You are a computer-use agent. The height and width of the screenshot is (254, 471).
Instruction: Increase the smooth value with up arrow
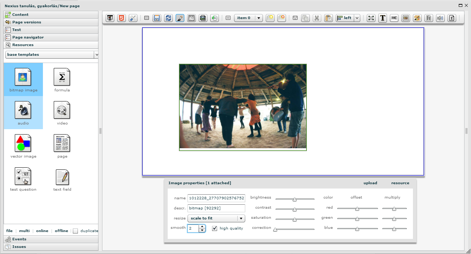click(x=202, y=227)
